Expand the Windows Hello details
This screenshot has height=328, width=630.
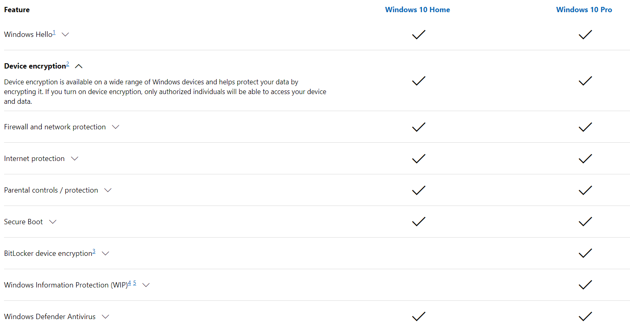click(65, 34)
